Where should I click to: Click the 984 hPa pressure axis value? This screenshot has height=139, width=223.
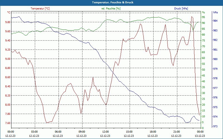coord(215,21)
